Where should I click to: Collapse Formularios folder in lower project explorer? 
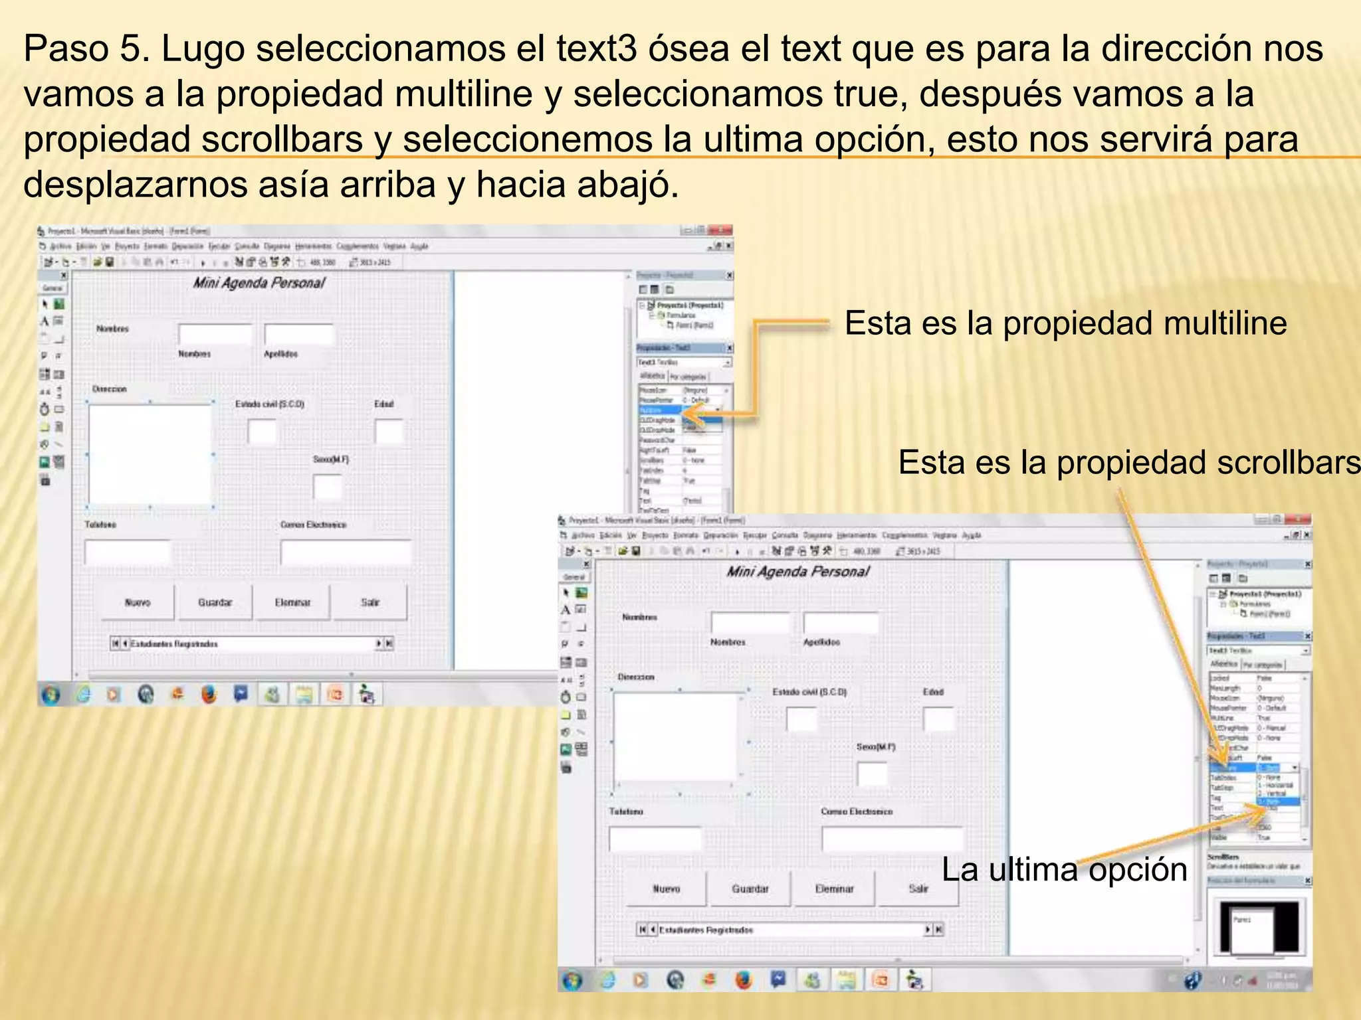coord(1223,604)
